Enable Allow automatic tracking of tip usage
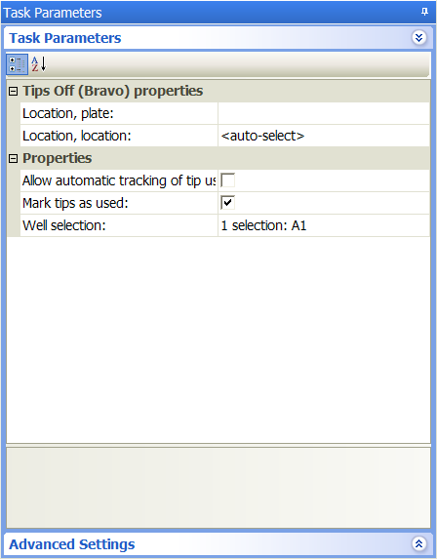 tap(227, 180)
